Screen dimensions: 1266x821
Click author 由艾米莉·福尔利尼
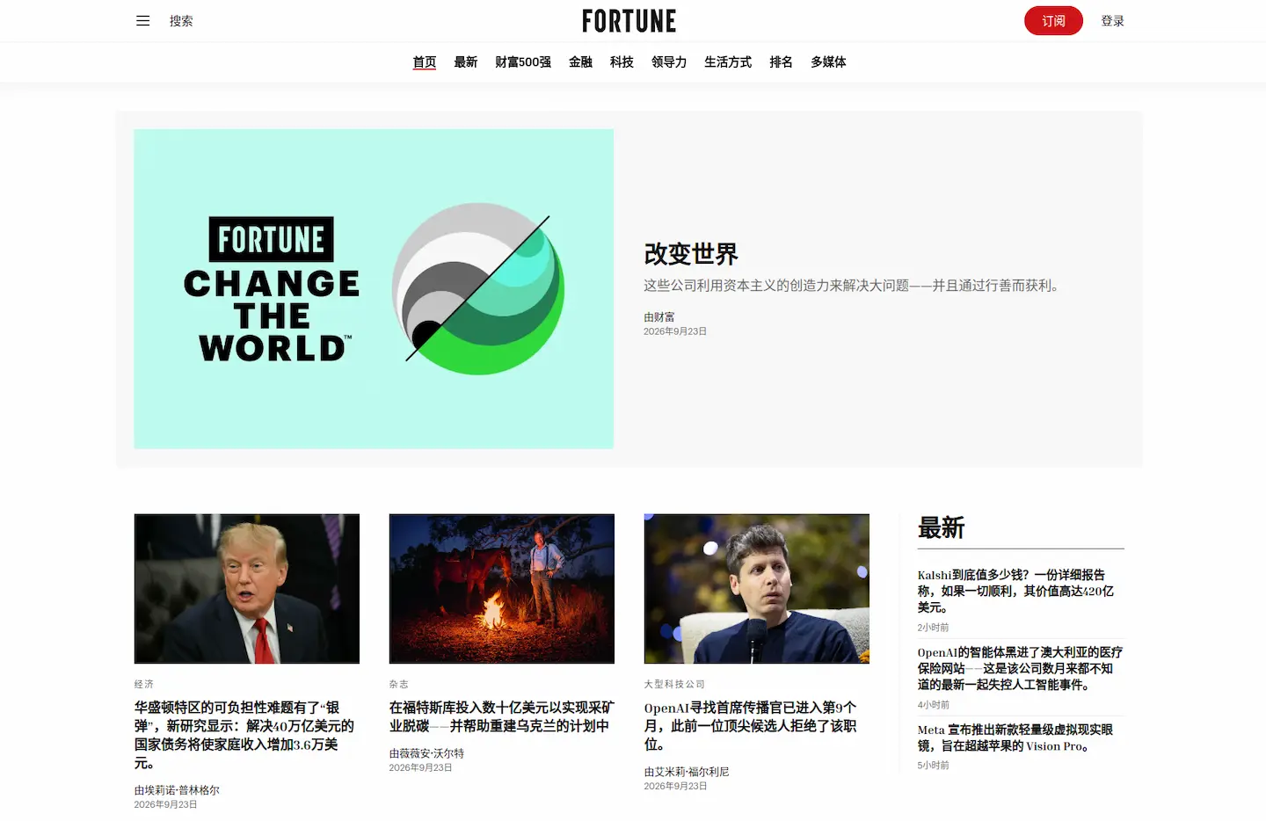tap(687, 772)
